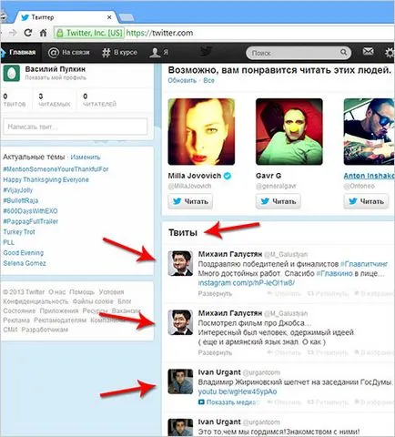Click the Написать твит input box
The width and height of the screenshot is (395, 437).
click(76, 127)
